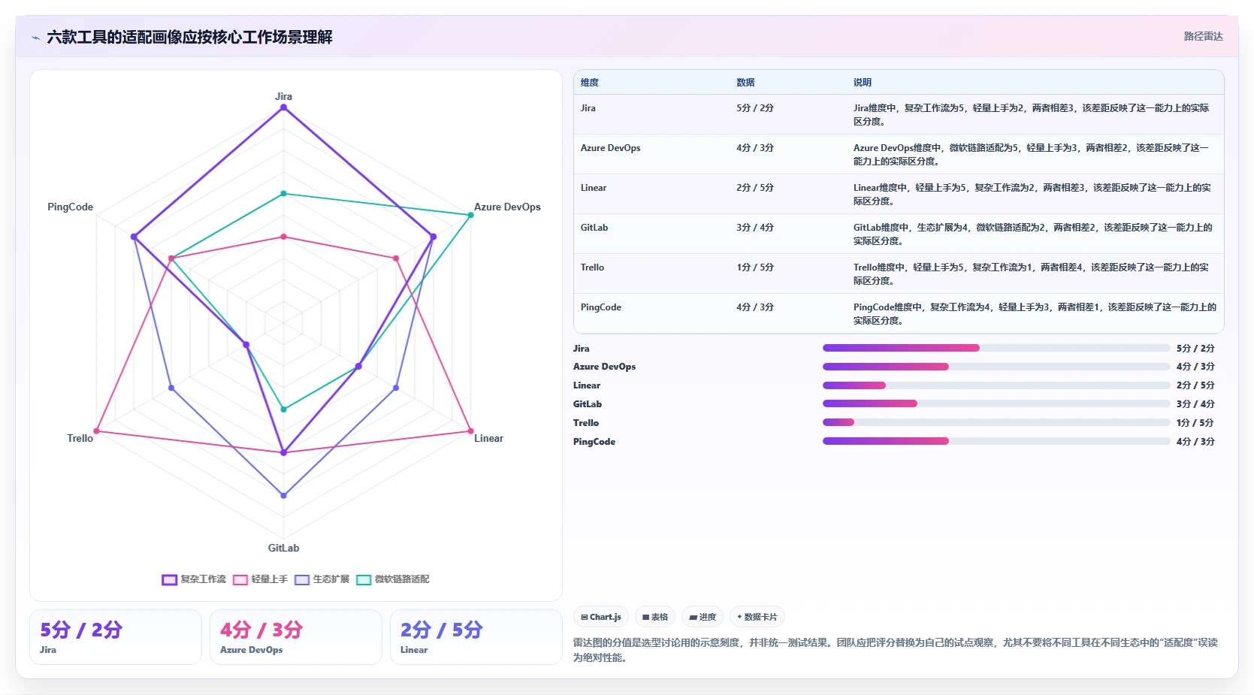
Task: Click the teal data point near Azure DevOps label
Action: [471, 215]
